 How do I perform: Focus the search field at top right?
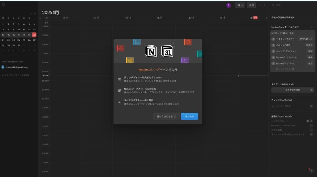(292, 5)
